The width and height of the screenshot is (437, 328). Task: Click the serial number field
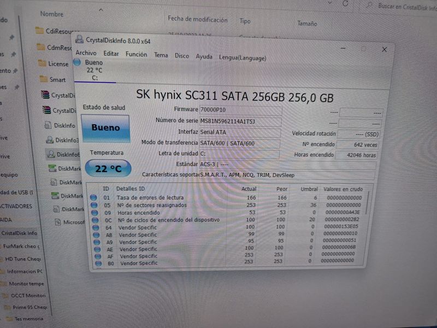240,121
